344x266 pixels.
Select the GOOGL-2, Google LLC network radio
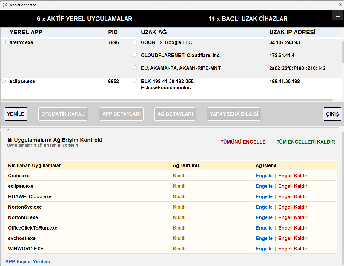click(x=135, y=42)
